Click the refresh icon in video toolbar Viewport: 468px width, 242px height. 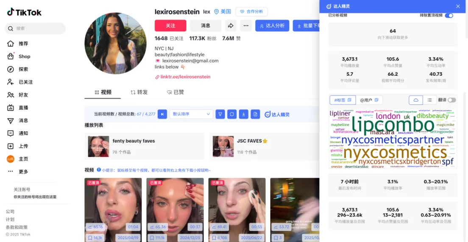(x=232, y=114)
